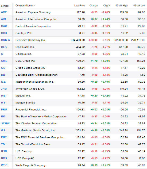Select the BlackRock, Inc. company name
The image size is (147, 169).
(x=25, y=47)
